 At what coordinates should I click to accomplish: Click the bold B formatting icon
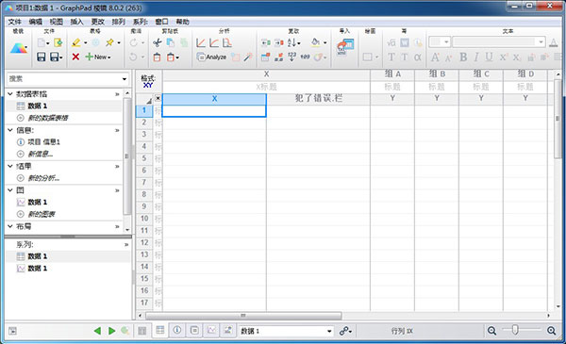tap(463, 57)
